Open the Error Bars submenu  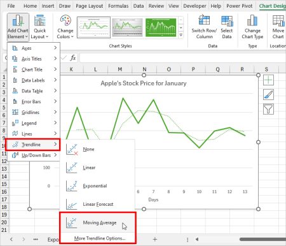tap(34, 101)
